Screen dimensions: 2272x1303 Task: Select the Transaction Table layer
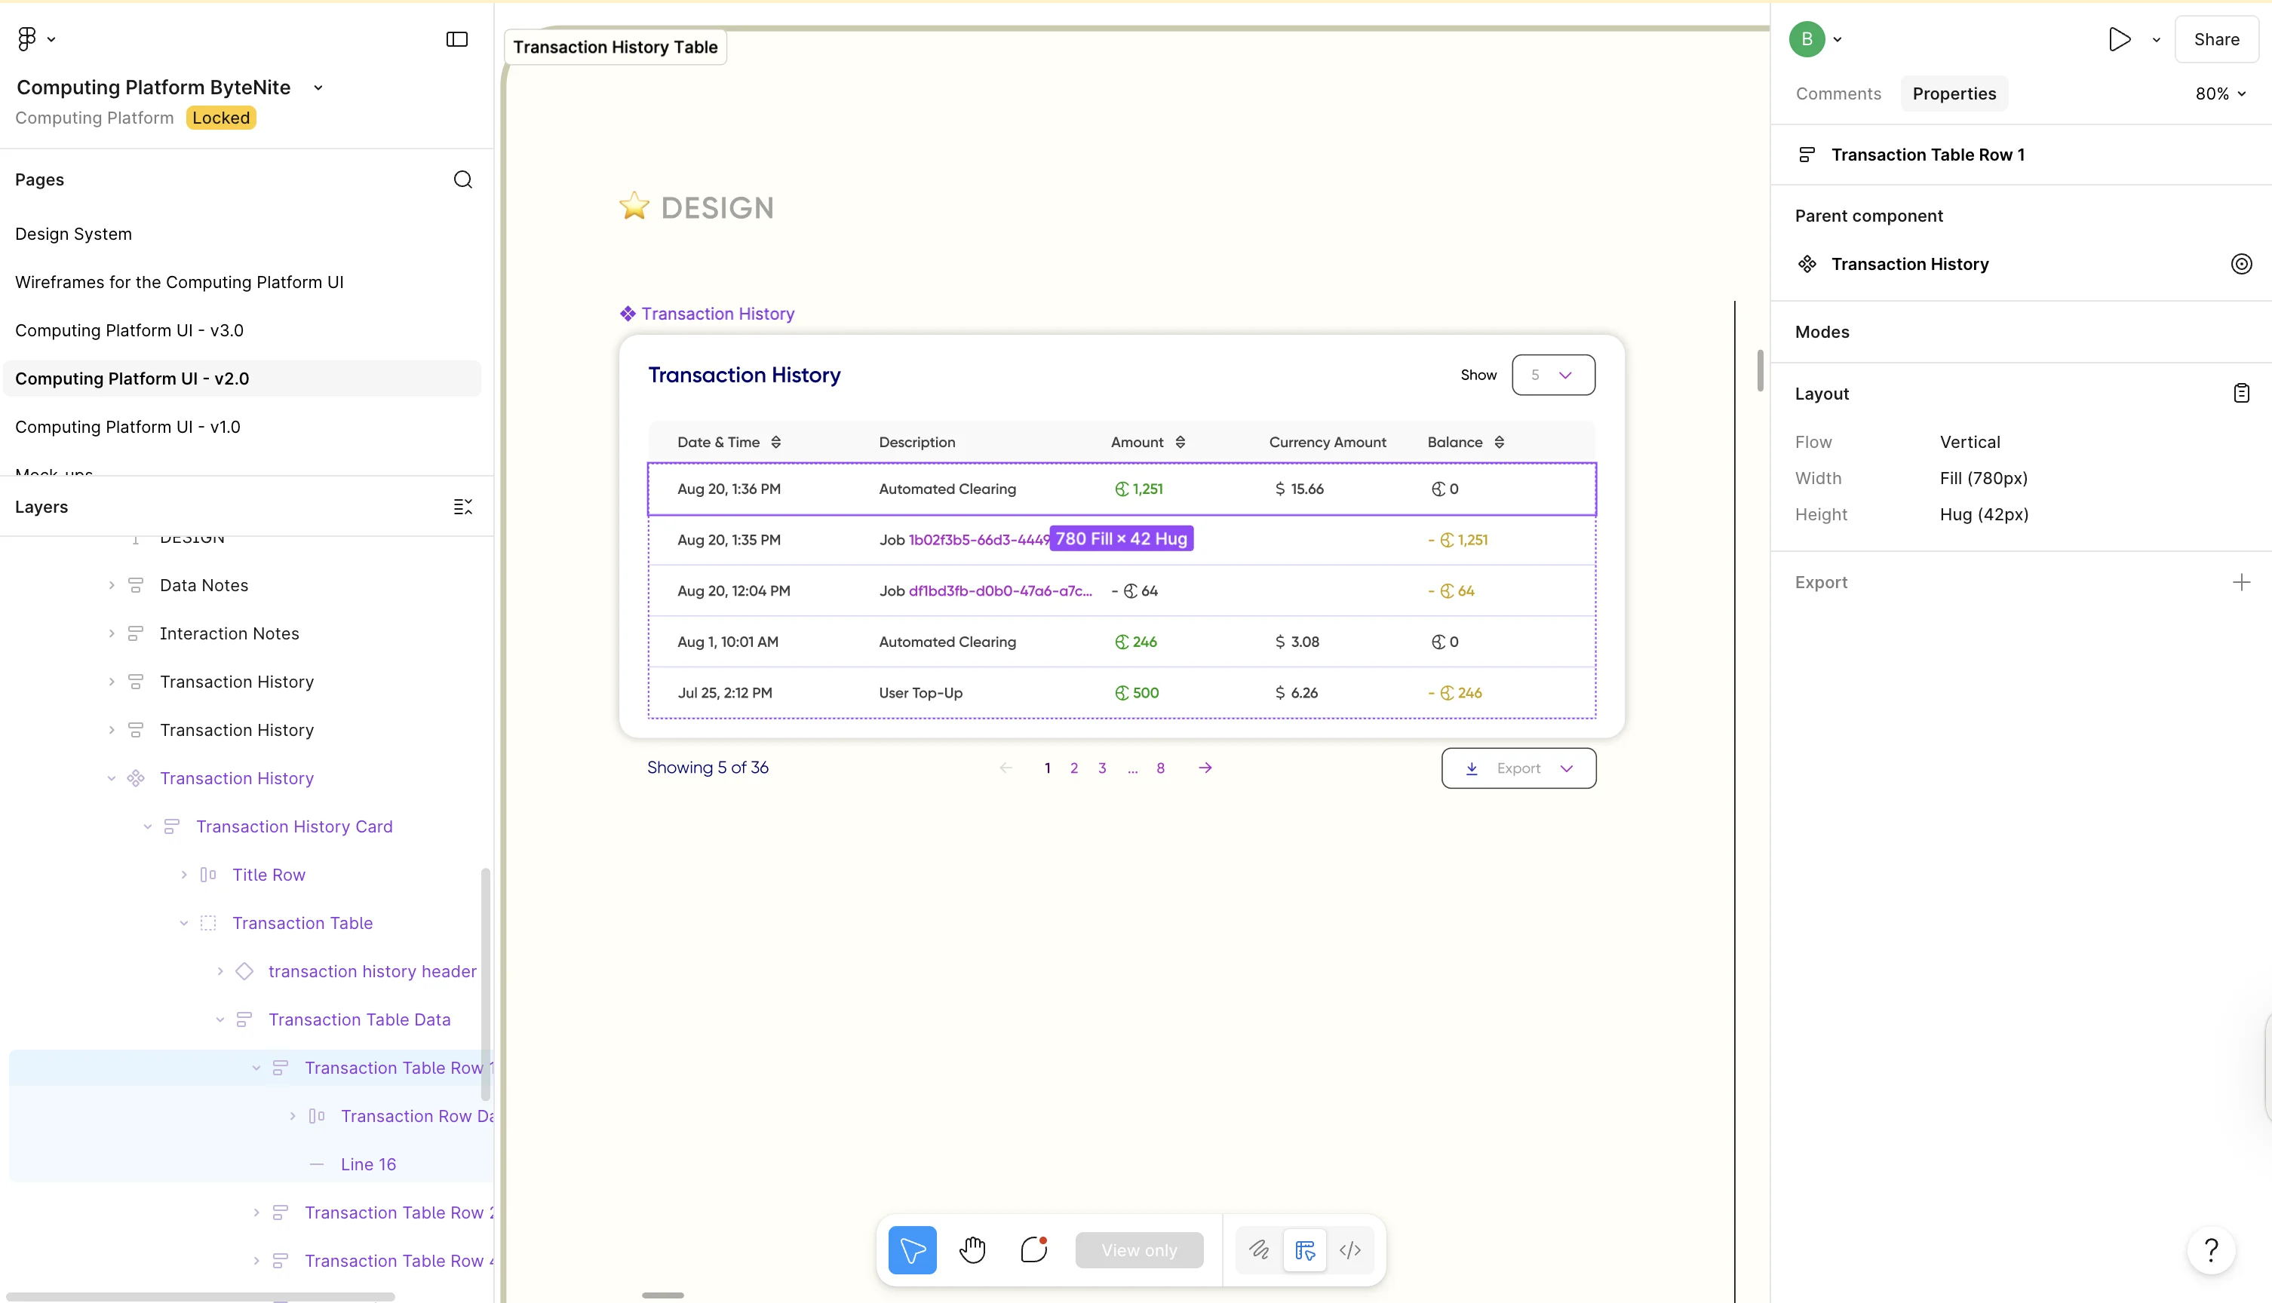click(302, 924)
